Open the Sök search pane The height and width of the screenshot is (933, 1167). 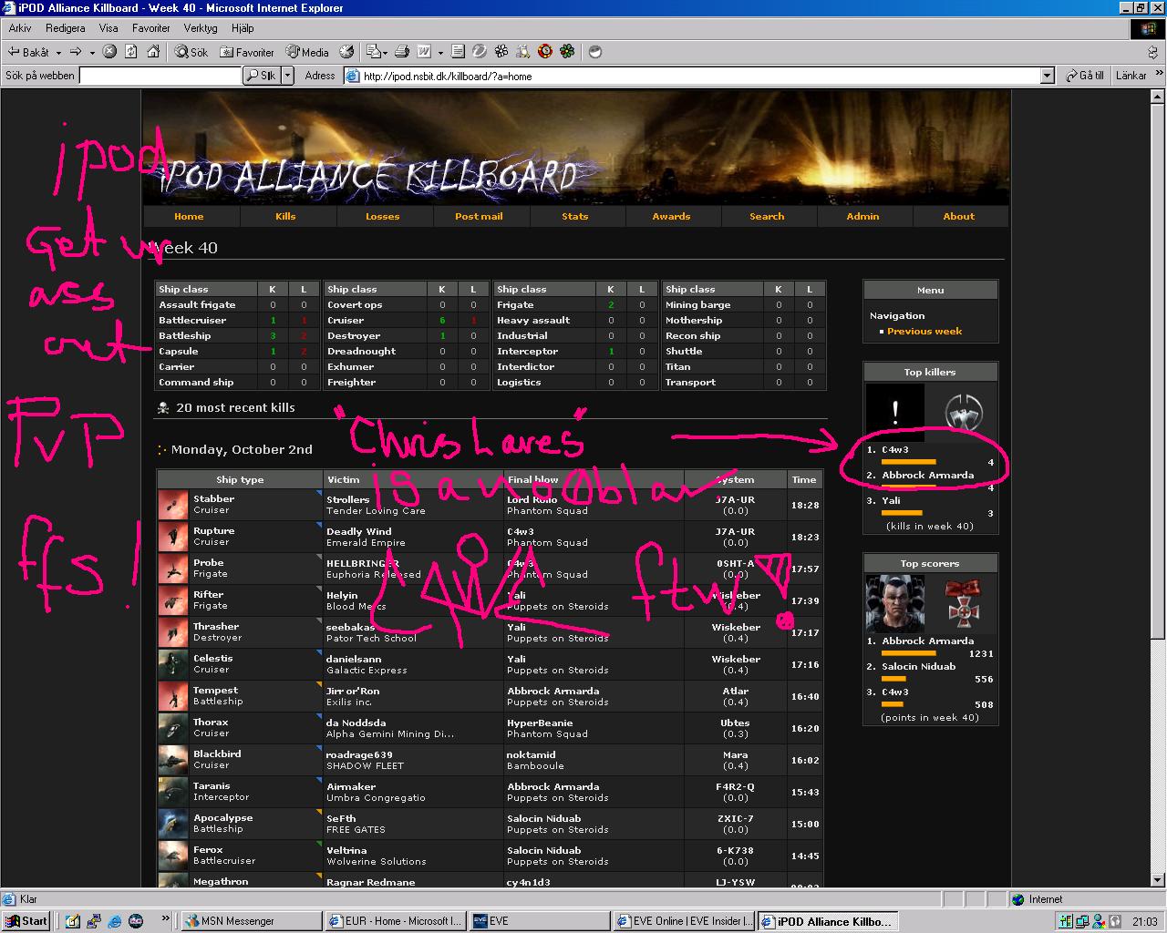tap(191, 52)
